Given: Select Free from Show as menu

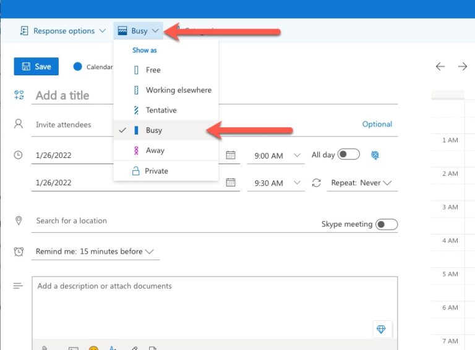Looking at the screenshot, I should [153, 70].
